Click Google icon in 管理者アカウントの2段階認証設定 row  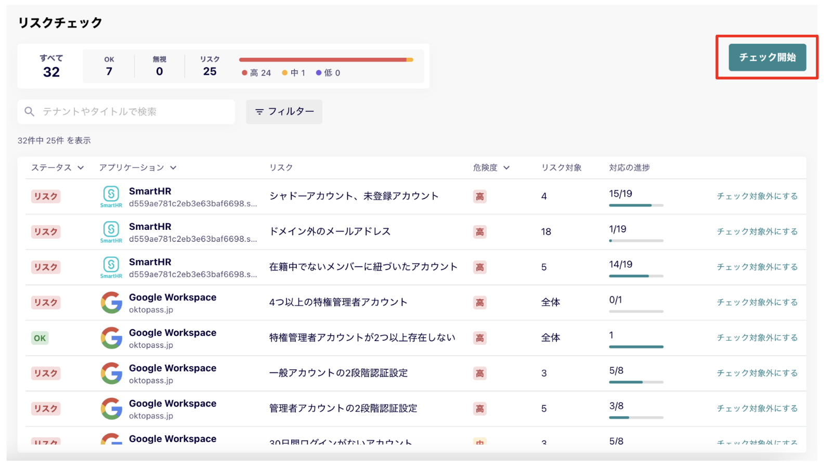point(111,409)
